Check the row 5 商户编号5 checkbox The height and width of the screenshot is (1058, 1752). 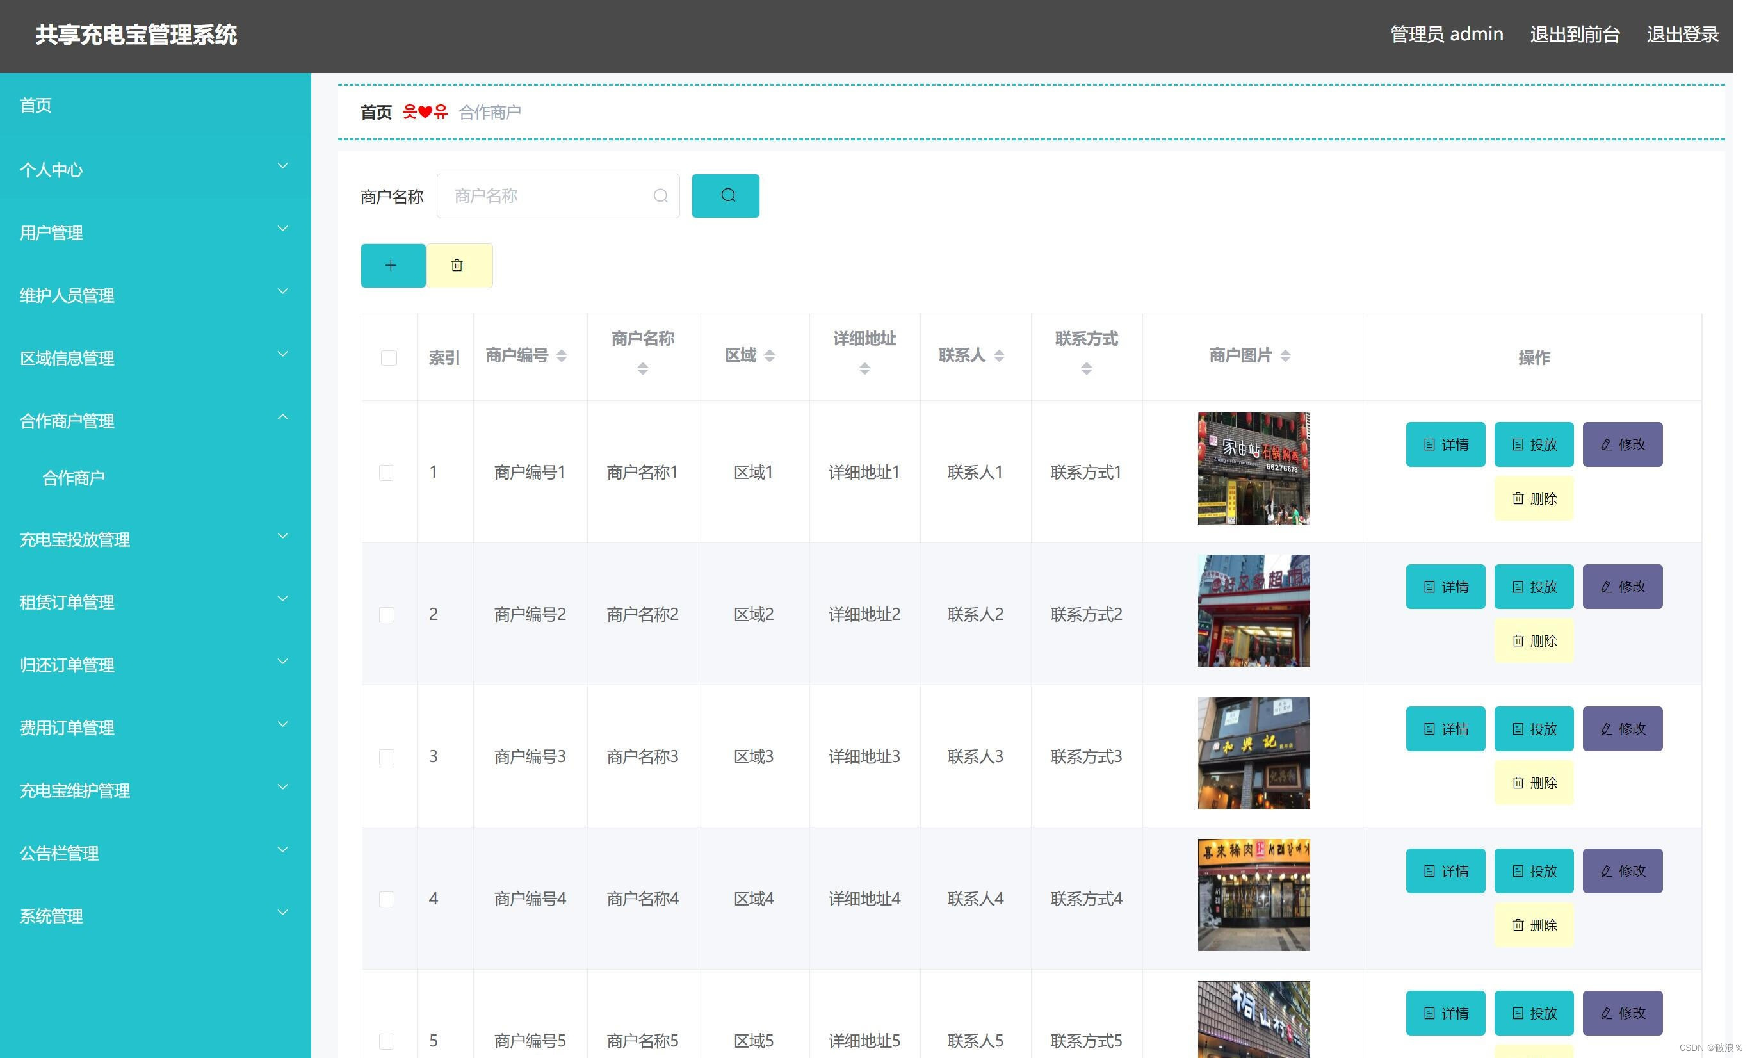(x=387, y=1041)
